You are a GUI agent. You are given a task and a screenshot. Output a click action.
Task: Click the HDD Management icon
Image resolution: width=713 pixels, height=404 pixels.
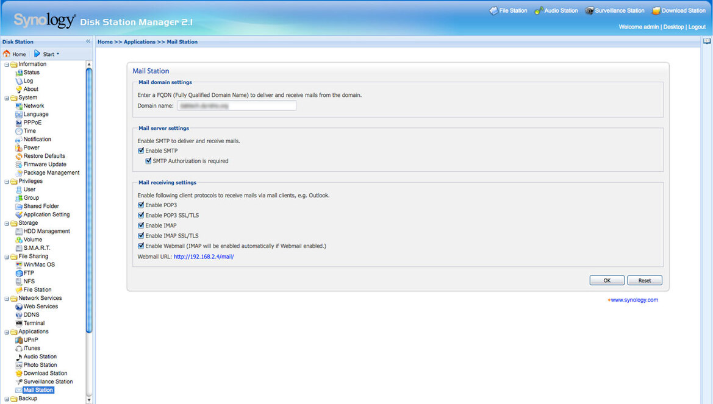pyautogui.click(x=19, y=232)
